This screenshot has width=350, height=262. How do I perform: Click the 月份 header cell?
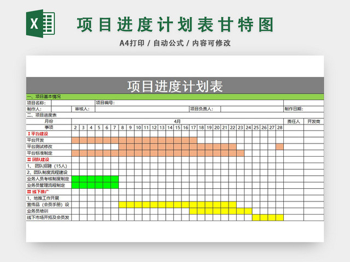tap(49, 121)
